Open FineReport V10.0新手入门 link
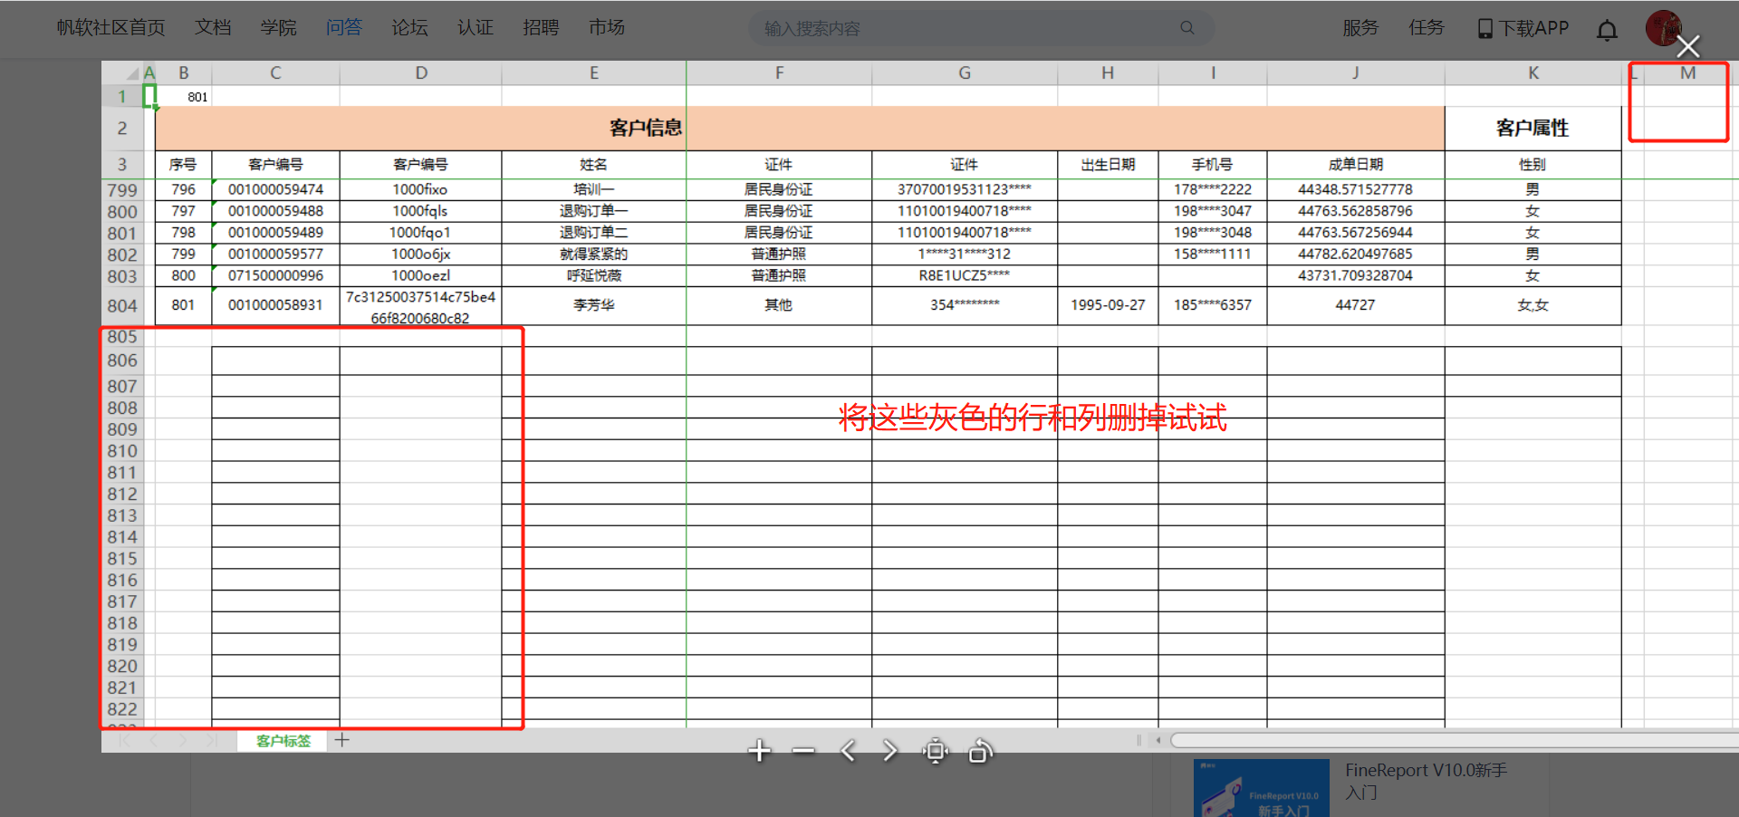 [x=1426, y=781]
